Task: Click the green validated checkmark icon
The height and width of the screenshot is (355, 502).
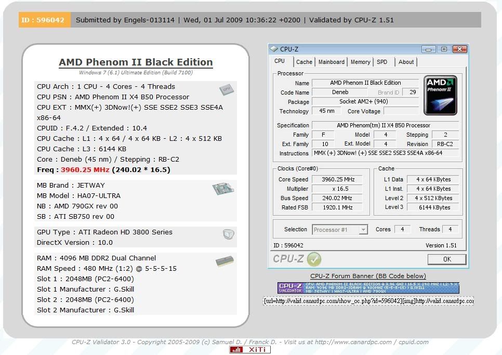Action: coord(314,259)
